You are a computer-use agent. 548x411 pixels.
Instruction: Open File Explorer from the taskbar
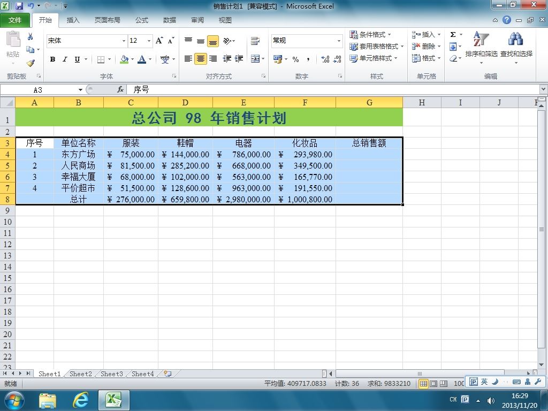[48, 400]
